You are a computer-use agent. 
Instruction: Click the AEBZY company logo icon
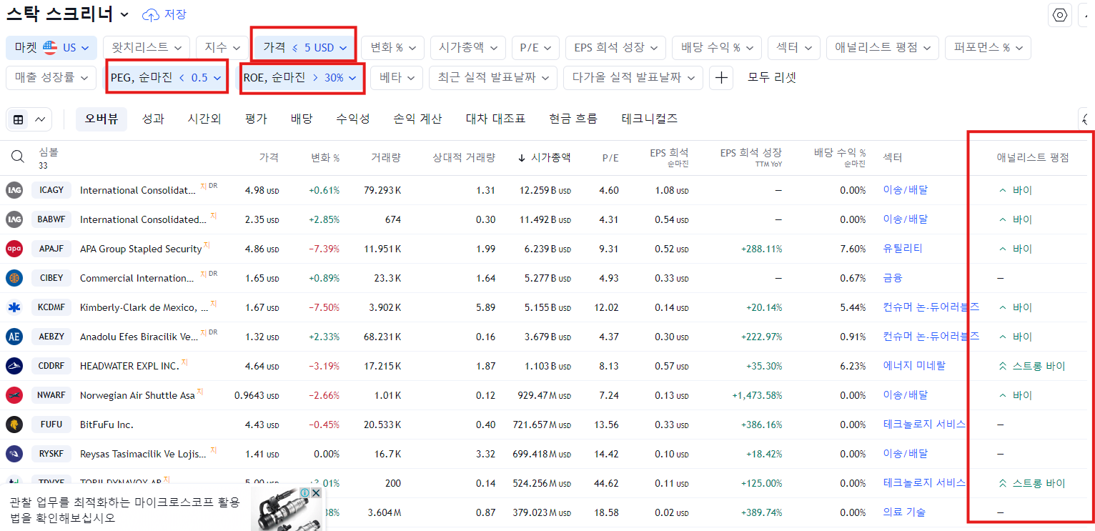pos(14,337)
